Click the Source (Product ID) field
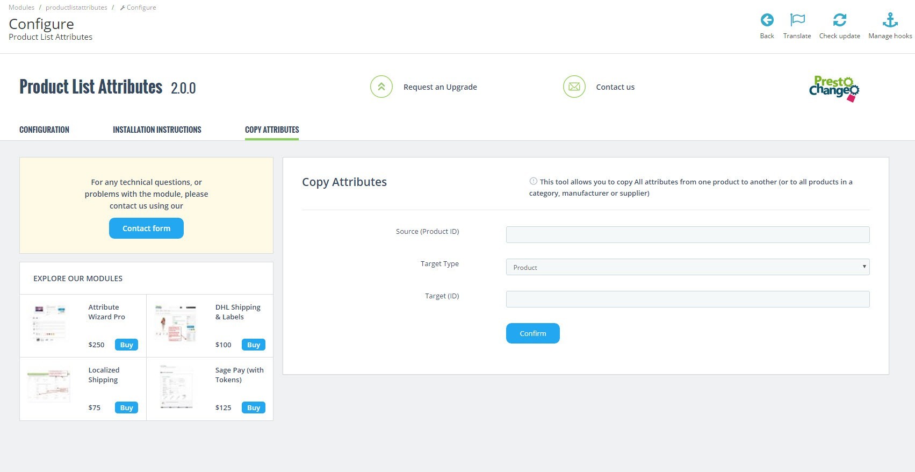The width and height of the screenshot is (915, 472). click(688, 235)
